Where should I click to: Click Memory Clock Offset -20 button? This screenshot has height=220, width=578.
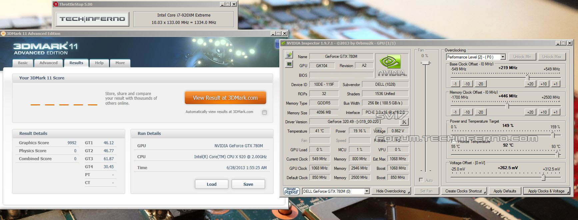tap(480, 112)
